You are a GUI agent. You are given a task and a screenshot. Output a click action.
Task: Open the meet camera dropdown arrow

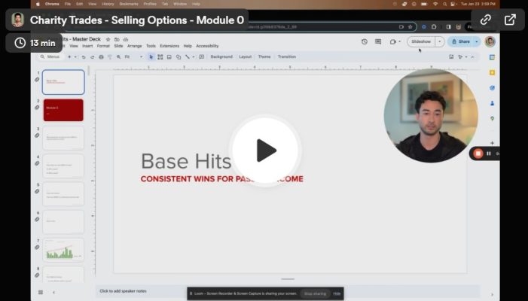[399, 41]
